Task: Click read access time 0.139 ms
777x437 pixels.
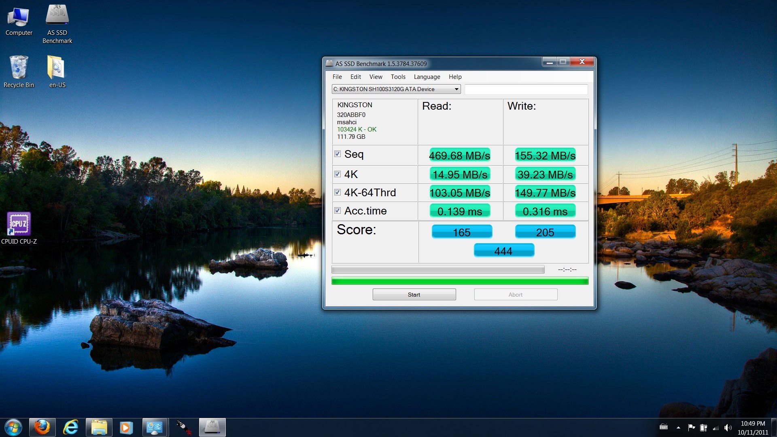Action: [x=460, y=211]
